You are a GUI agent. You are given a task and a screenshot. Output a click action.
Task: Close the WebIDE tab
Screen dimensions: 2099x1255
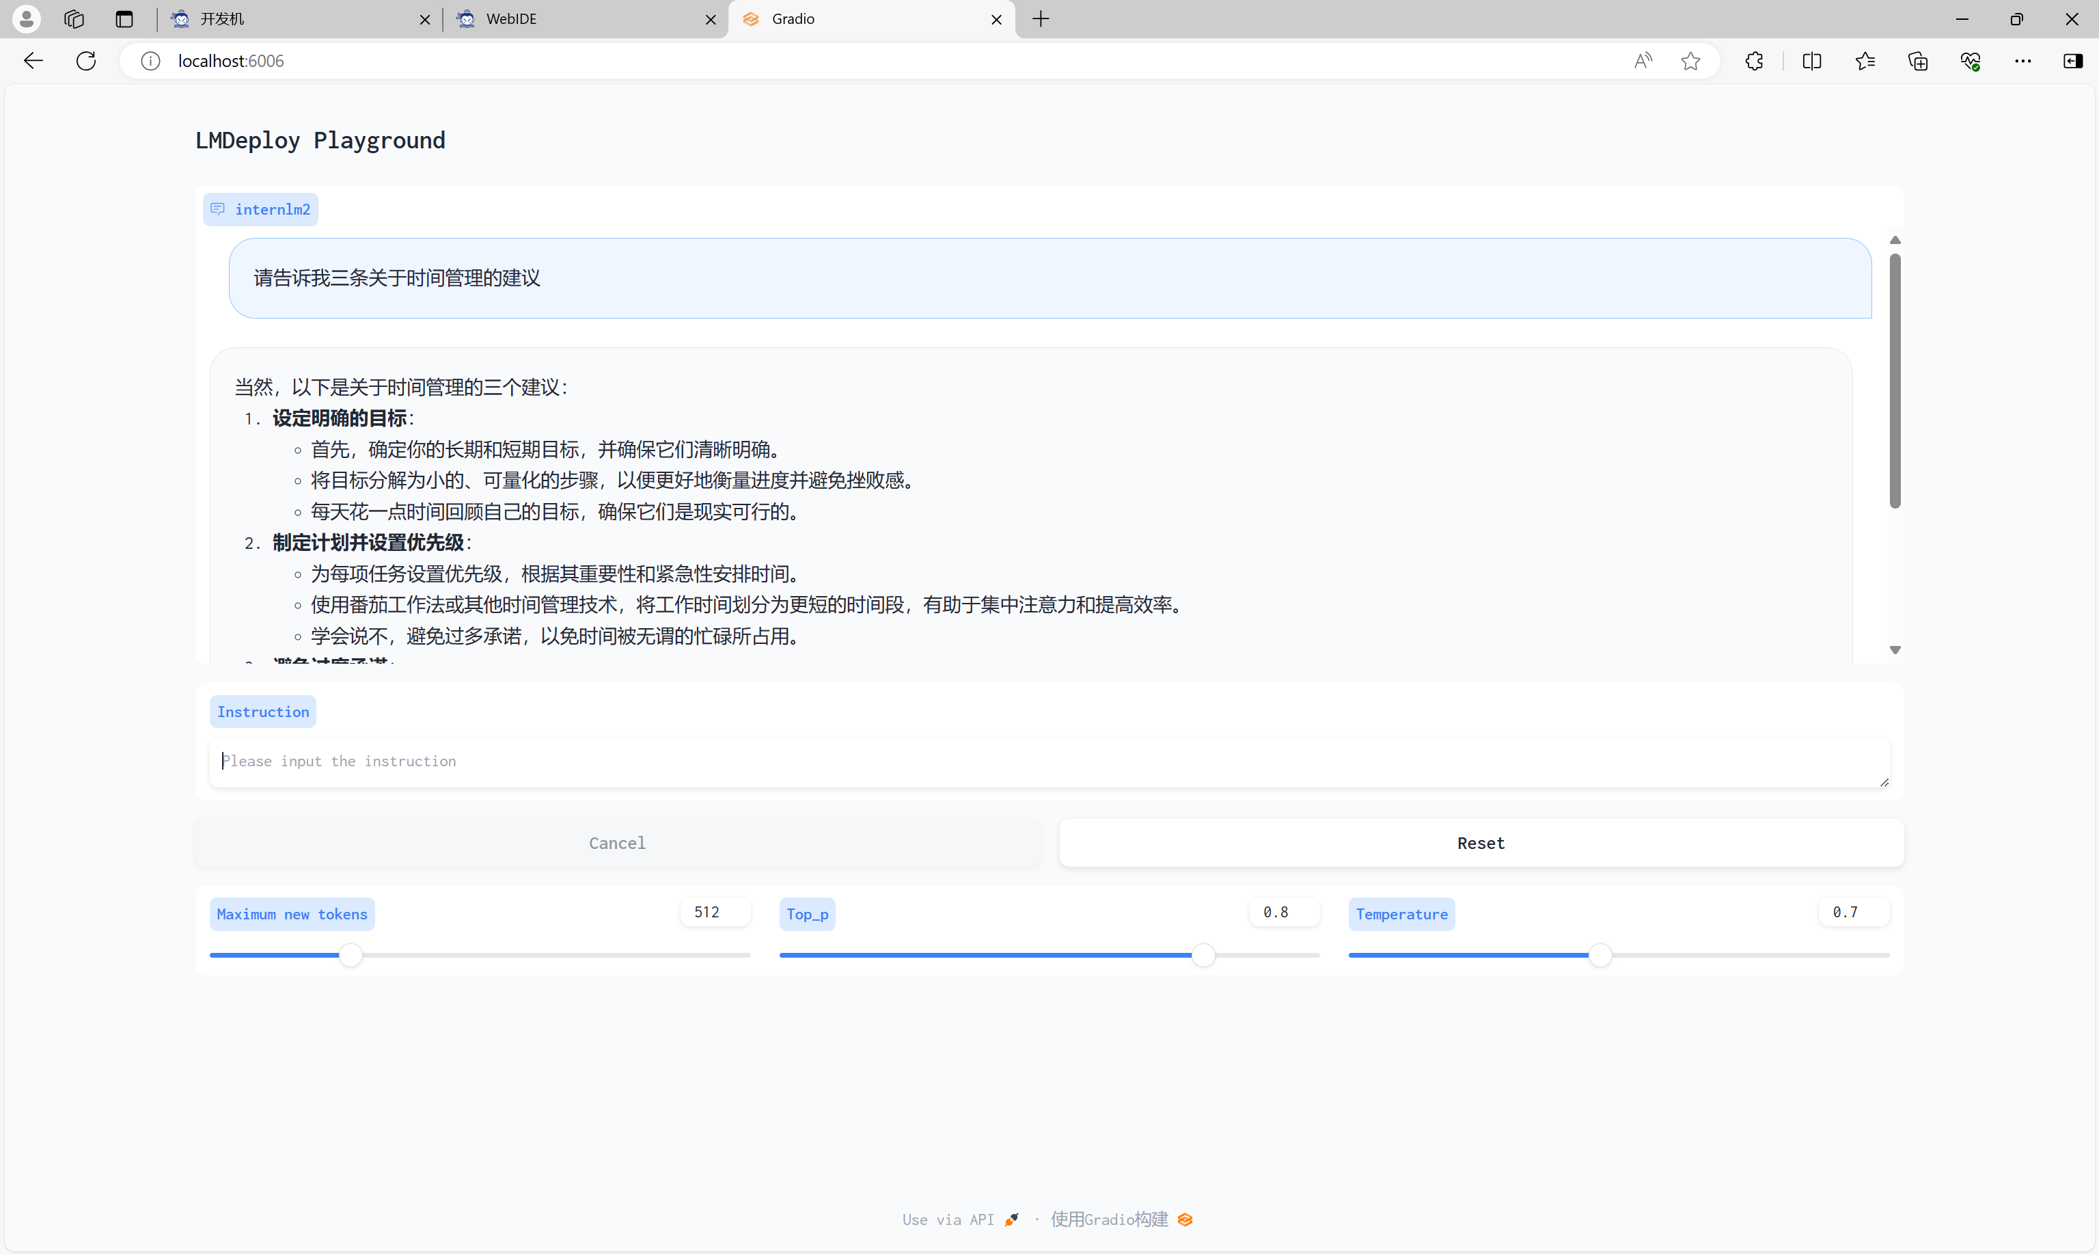coord(710,19)
